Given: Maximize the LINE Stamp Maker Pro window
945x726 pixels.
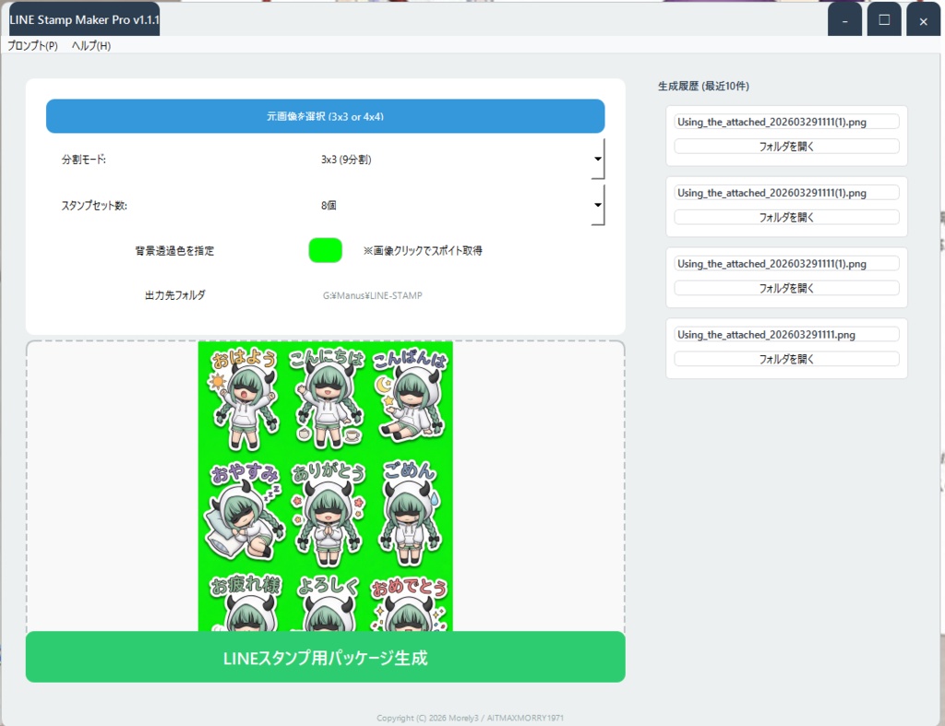Looking at the screenshot, I should (x=884, y=18).
